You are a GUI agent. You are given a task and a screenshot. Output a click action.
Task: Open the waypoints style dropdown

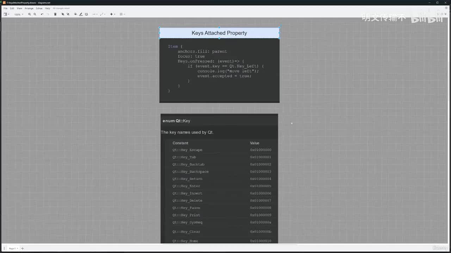click(103, 14)
